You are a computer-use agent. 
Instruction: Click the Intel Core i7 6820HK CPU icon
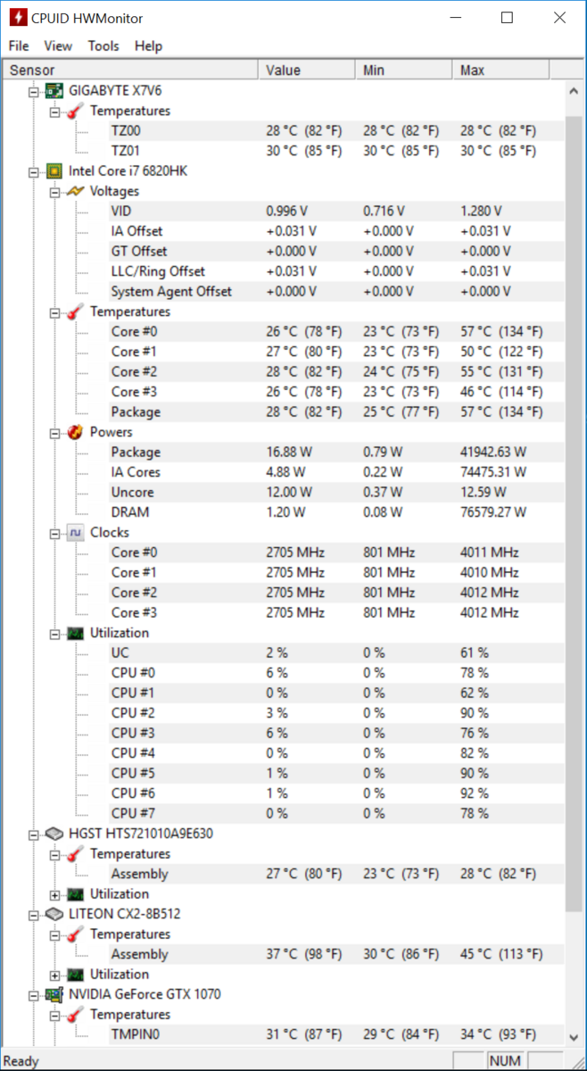coord(54,171)
